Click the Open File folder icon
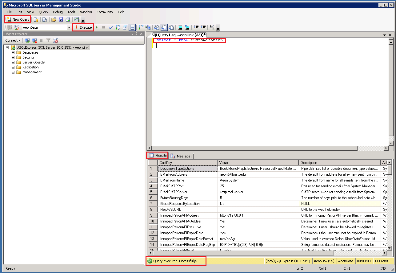396x273 pixels. click(54, 19)
